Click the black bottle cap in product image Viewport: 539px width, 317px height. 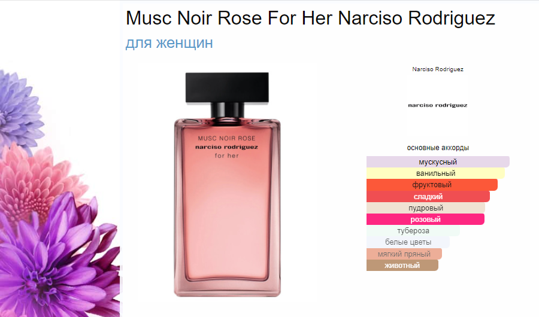227,87
